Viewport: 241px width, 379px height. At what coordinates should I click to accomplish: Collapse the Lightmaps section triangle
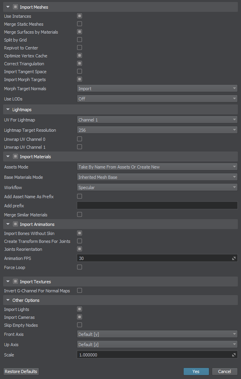click(x=8, y=110)
